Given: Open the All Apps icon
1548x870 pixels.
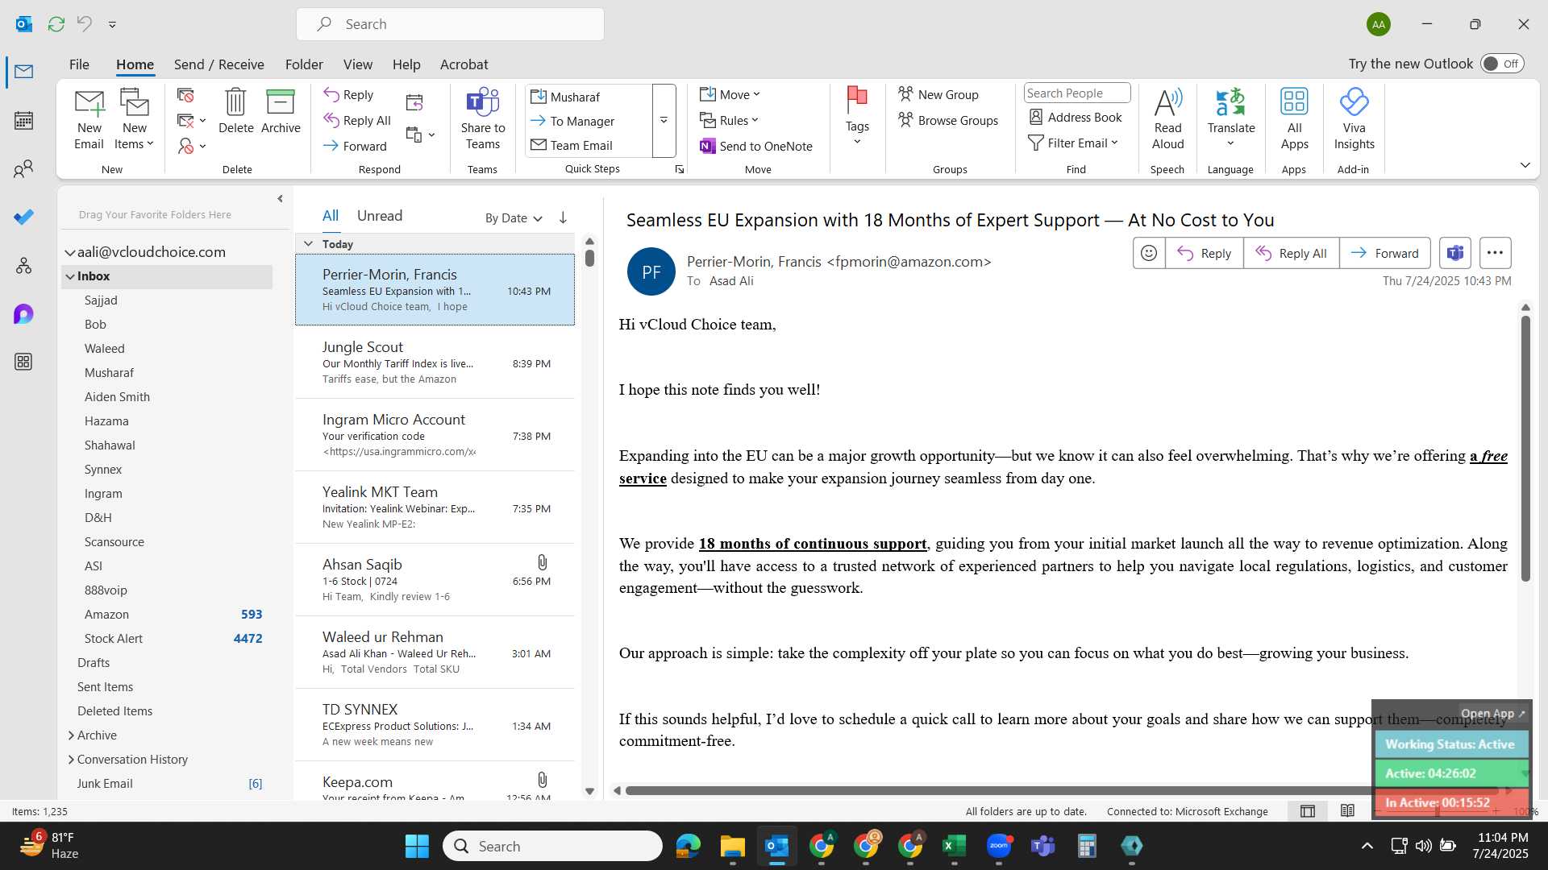Looking at the screenshot, I should pyautogui.click(x=1294, y=119).
